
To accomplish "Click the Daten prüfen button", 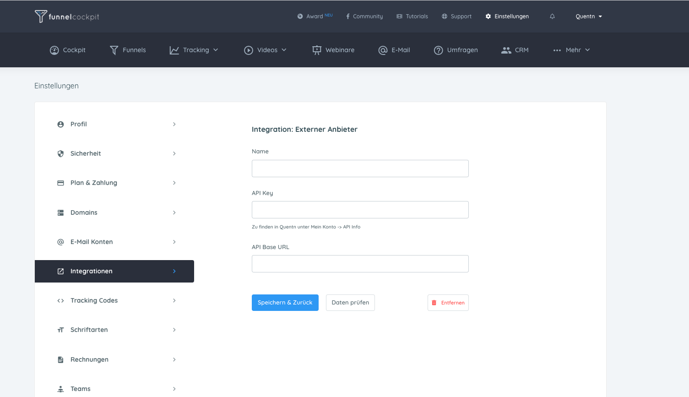I will 350,303.
